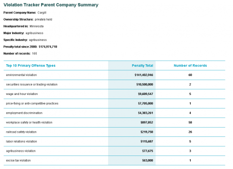Open price-fixing or anti-competitive practices entry
Screen dimensions: 233x169
coord(32,103)
